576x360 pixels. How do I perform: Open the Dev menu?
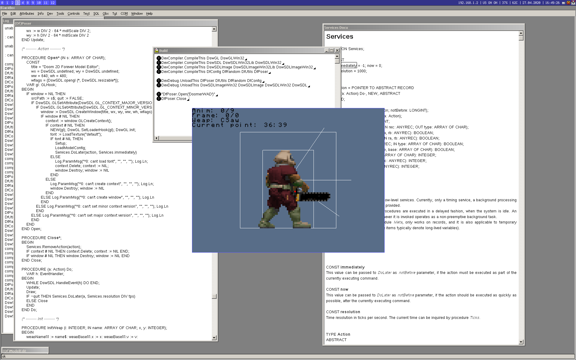(50, 13)
